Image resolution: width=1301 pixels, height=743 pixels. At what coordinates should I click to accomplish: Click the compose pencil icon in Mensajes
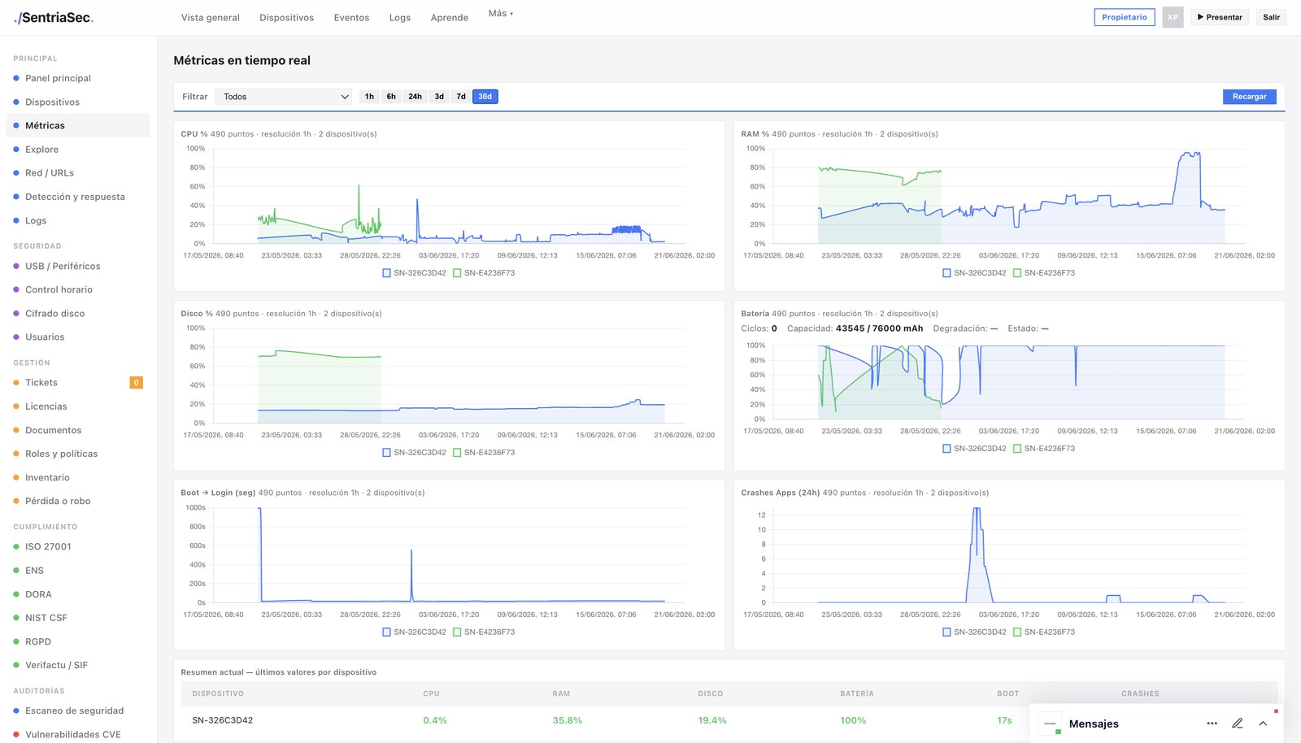click(1237, 723)
